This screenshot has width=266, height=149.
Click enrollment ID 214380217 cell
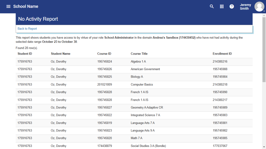(220, 100)
